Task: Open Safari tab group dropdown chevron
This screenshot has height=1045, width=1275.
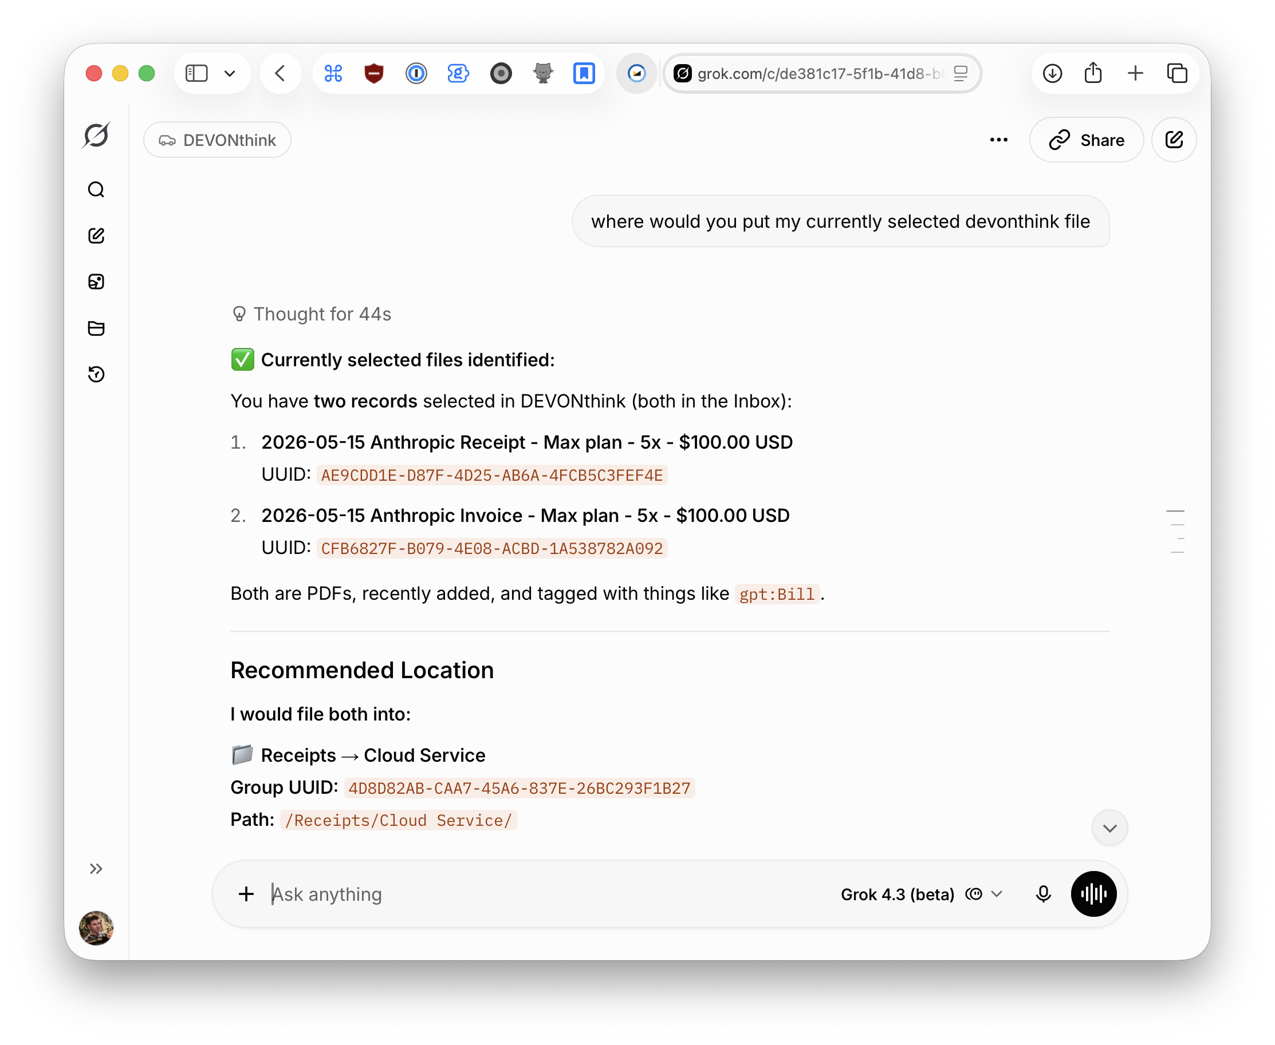Action: [230, 73]
